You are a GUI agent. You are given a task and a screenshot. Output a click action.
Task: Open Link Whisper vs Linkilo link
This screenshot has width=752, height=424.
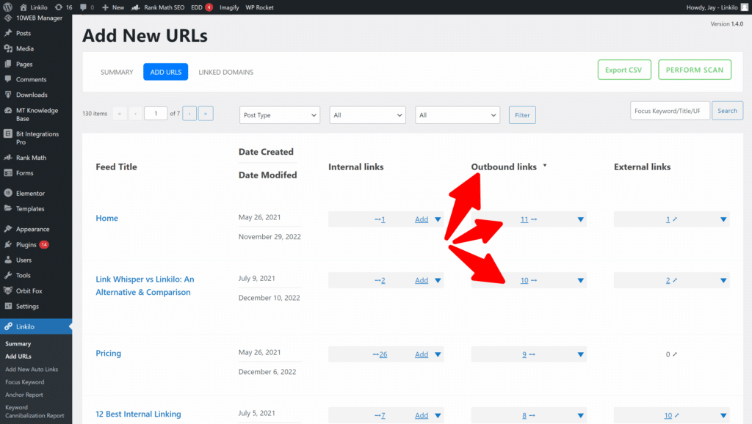(x=145, y=285)
